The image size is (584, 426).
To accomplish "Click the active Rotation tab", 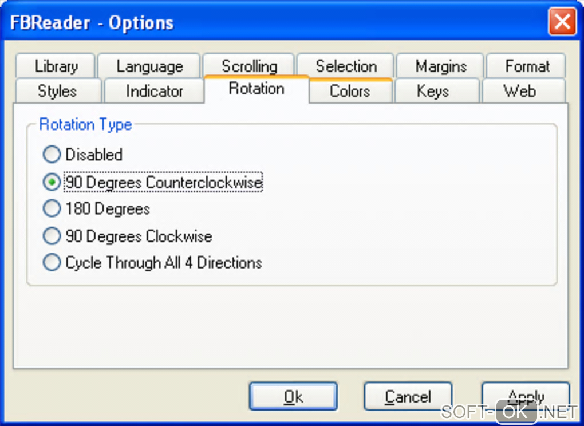I will [x=257, y=89].
